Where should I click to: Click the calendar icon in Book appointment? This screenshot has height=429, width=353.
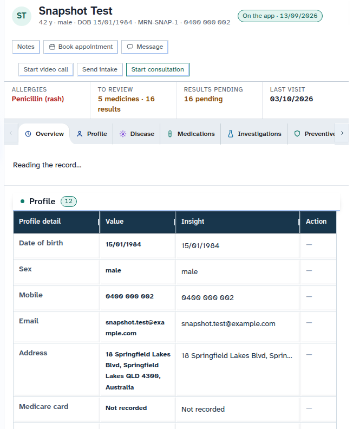52,47
